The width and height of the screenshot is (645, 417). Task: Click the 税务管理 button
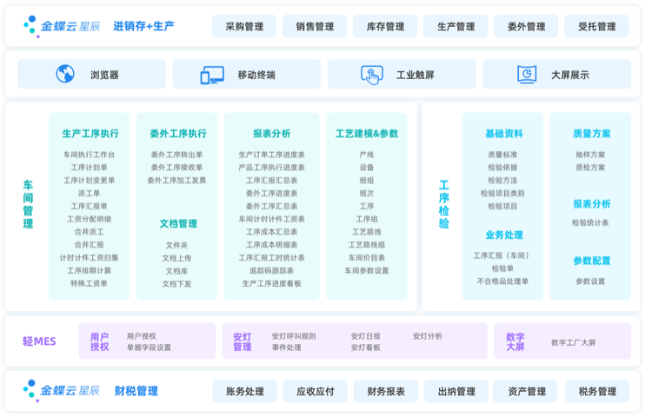[x=596, y=392]
